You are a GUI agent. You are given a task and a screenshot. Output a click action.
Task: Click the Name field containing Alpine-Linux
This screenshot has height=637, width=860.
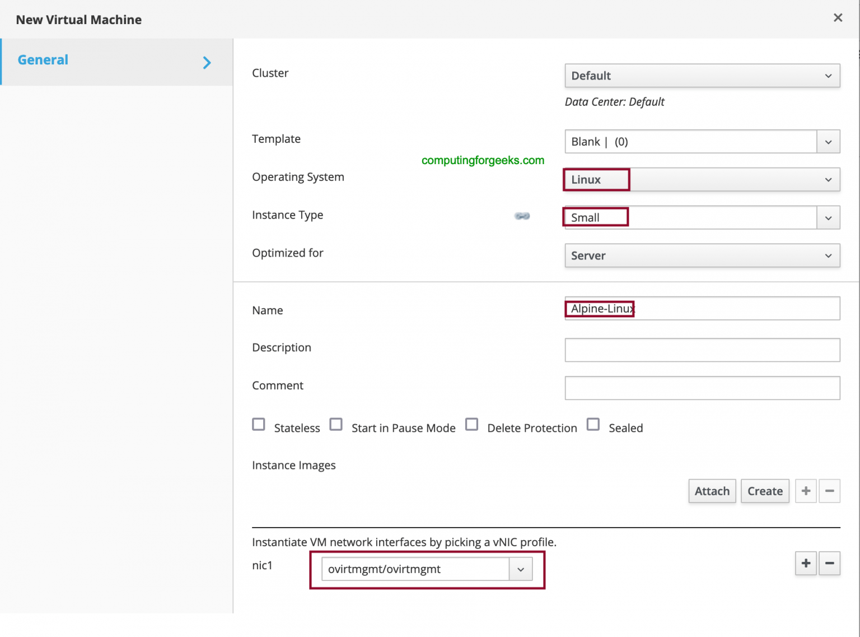click(x=702, y=308)
